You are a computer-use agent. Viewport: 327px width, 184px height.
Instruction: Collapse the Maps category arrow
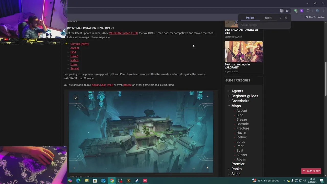pyautogui.click(x=229, y=106)
